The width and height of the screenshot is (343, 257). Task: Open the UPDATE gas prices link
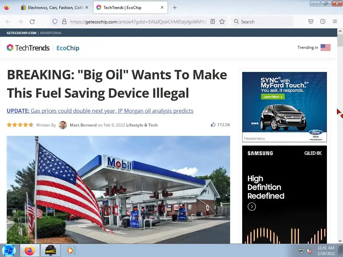pyautogui.click(x=100, y=111)
